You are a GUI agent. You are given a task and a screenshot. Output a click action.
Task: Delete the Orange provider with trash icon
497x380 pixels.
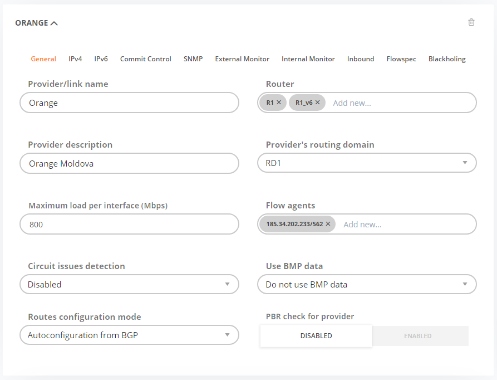471,22
